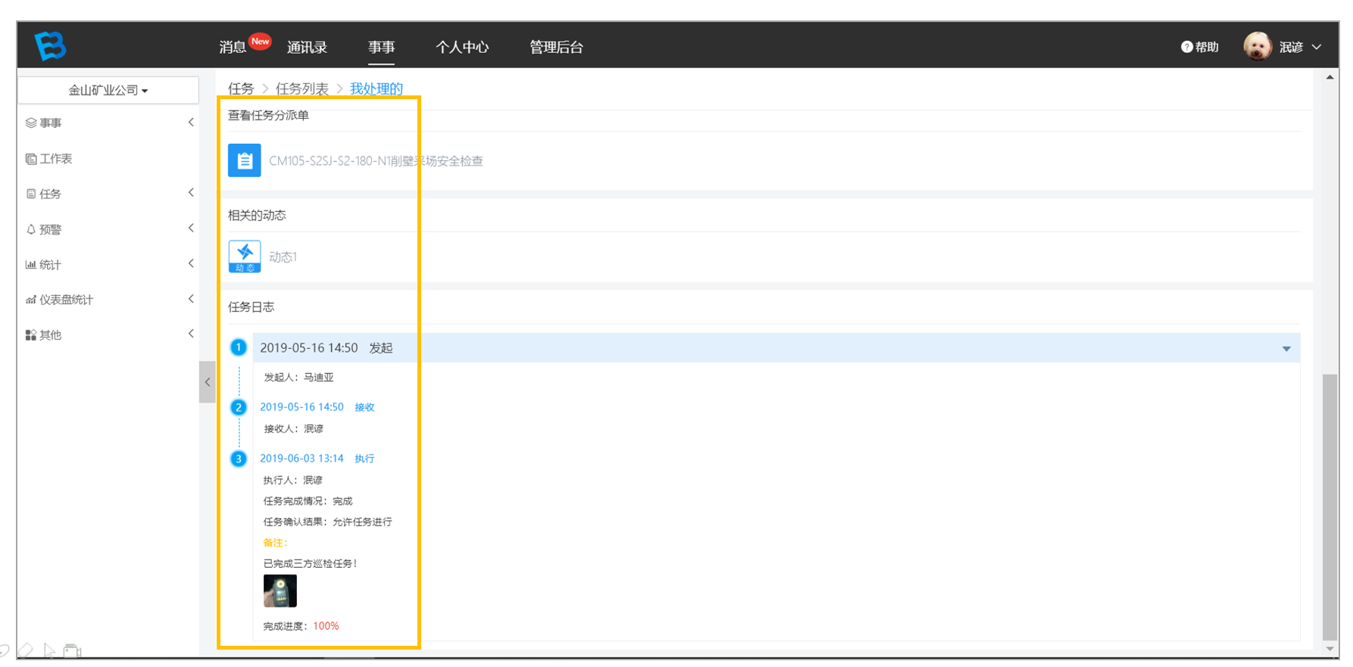Open the attached photo thumbnail

point(280,591)
